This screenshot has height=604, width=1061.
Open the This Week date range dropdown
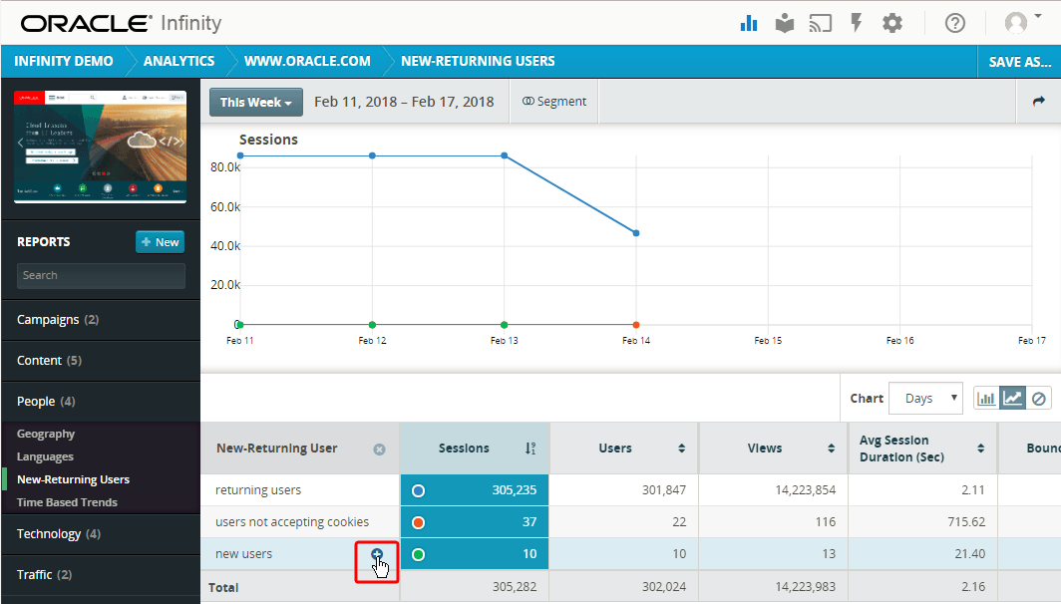coord(255,101)
